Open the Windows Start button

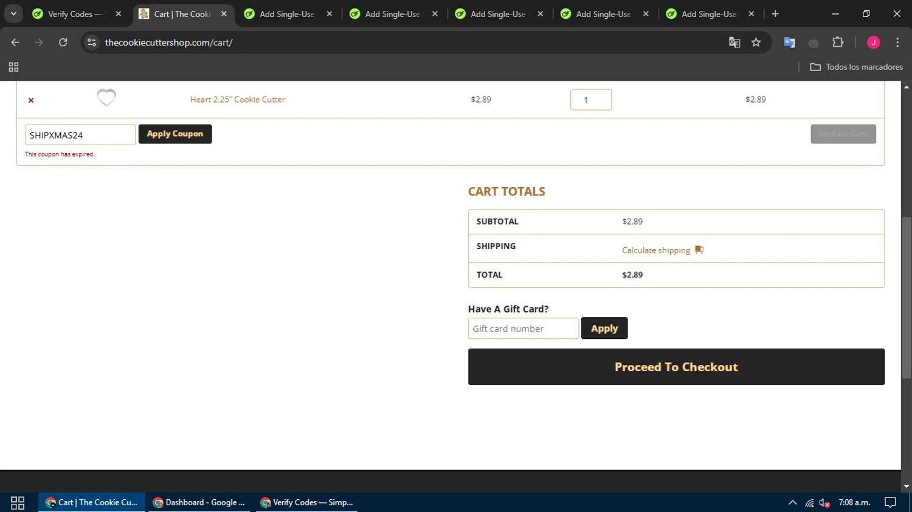[x=18, y=503]
